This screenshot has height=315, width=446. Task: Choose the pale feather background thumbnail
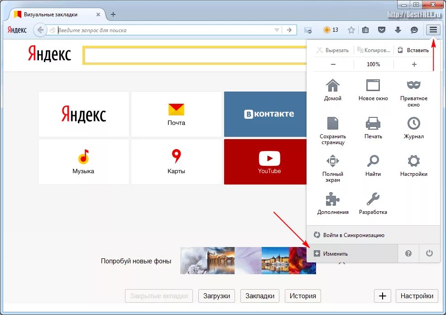(x=248, y=261)
